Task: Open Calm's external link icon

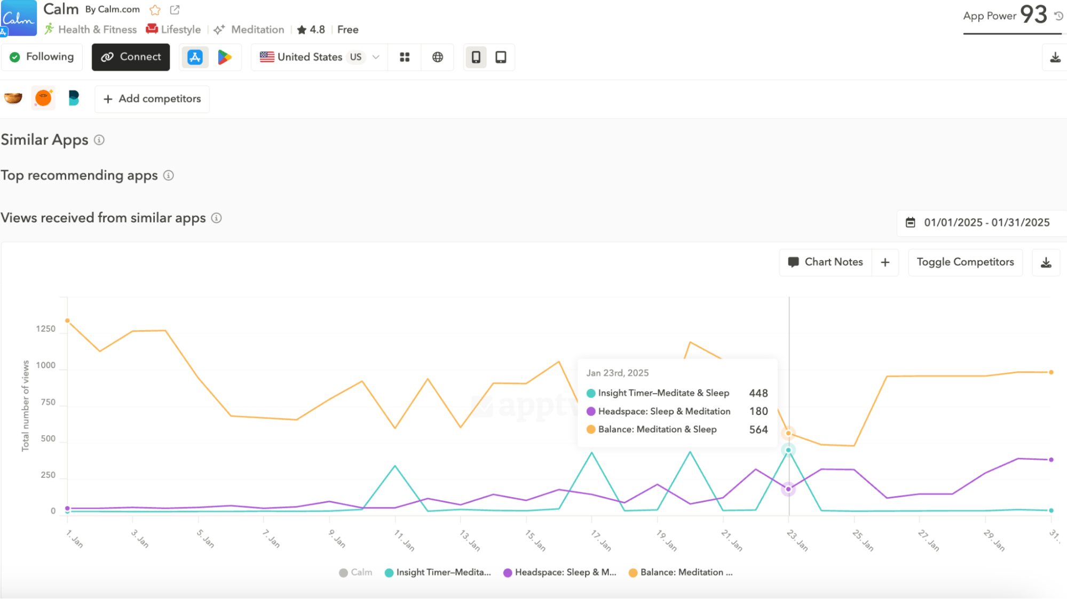Action: pos(175,10)
